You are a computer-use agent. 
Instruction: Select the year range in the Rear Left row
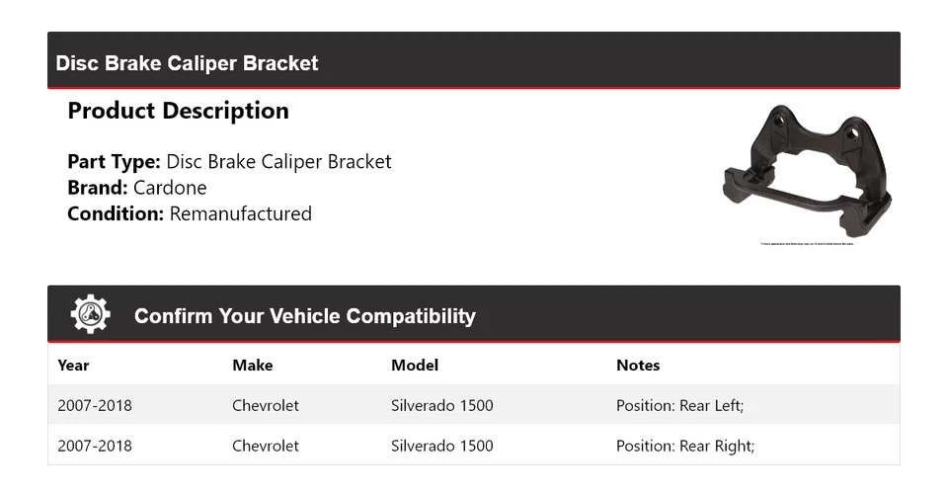(x=94, y=405)
